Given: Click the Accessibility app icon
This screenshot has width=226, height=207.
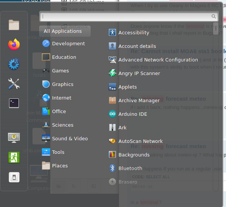Looking at the screenshot, I should (x=112, y=32).
